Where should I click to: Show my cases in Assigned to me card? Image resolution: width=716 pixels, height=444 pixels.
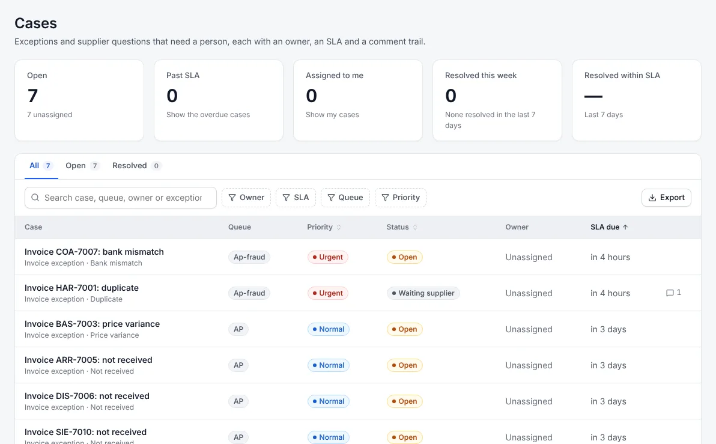point(332,115)
